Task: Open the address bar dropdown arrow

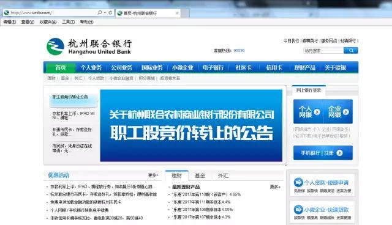Action: [105, 12]
